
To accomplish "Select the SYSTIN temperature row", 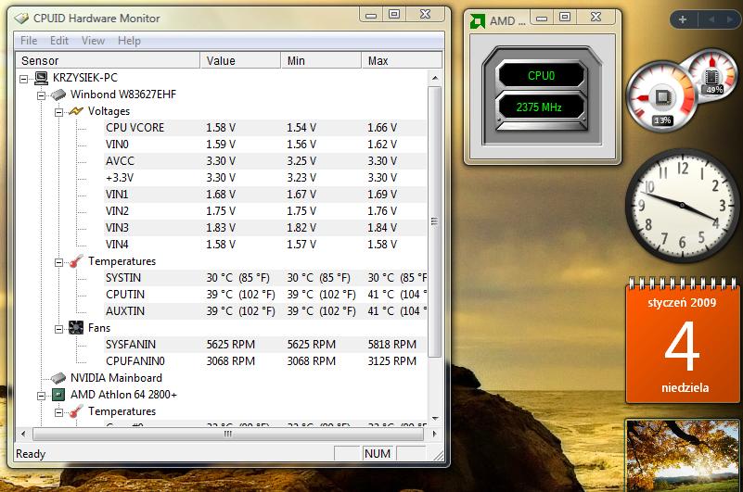I will (x=265, y=278).
